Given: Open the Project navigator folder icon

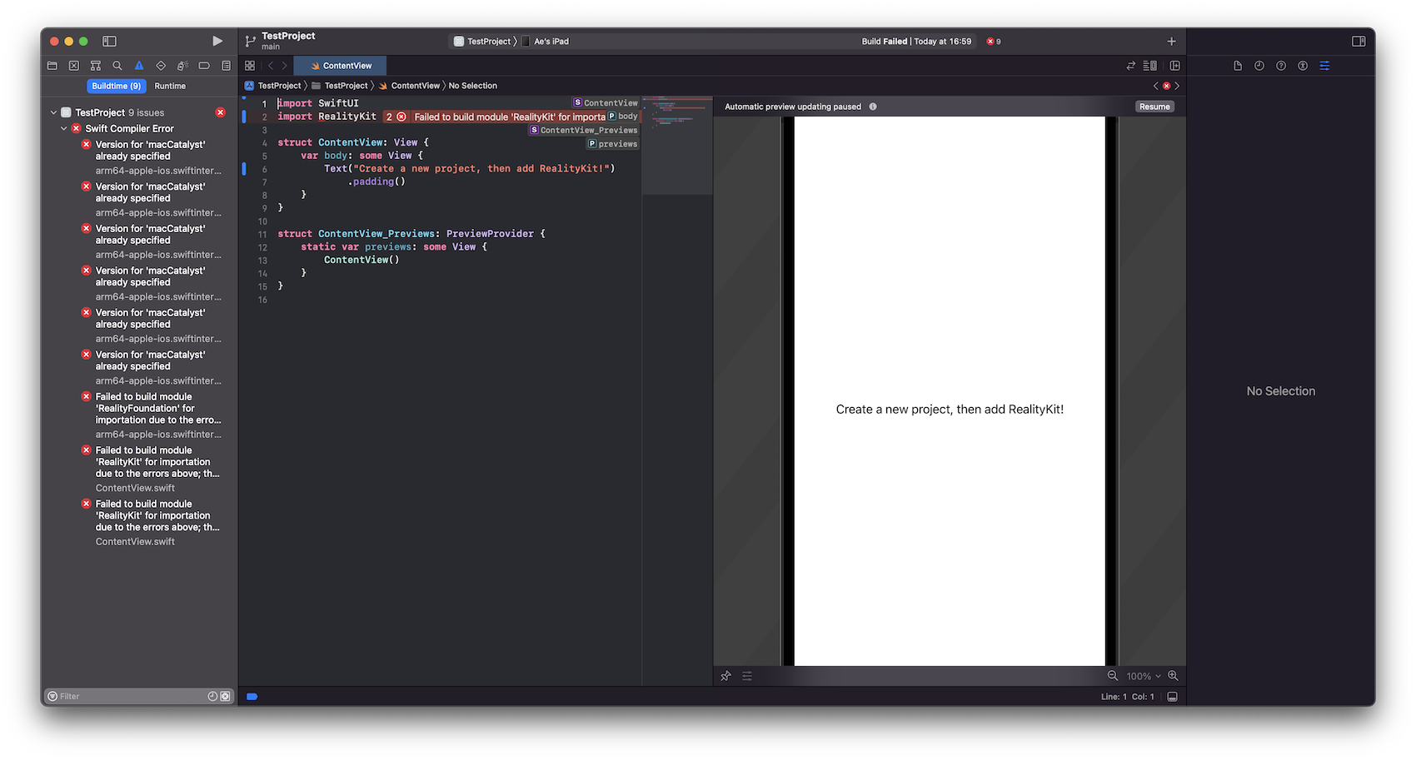Looking at the screenshot, I should click(52, 66).
